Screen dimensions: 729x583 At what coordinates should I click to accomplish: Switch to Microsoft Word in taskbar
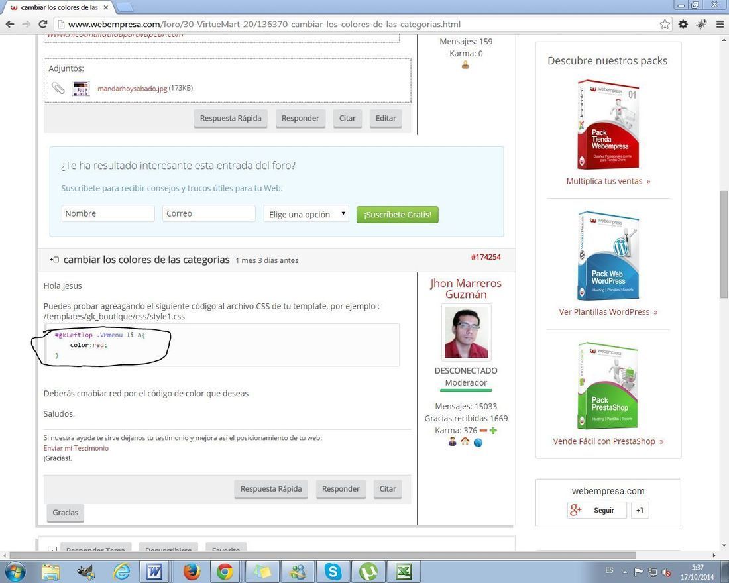pyautogui.click(x=154, y=572)
